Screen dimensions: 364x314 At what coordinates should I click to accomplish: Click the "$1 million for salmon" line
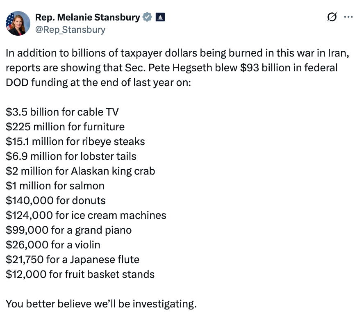tap(55, 186)
